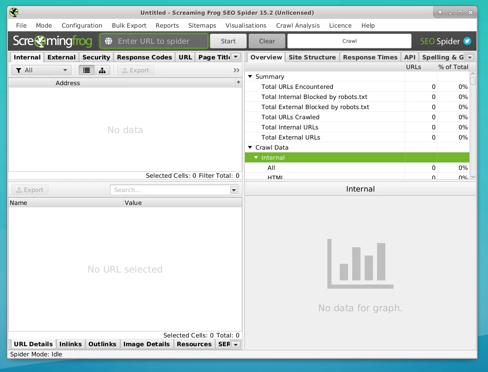Switch to tree view icon
Screen dimensions: 488x372
[x=102, y=70]
